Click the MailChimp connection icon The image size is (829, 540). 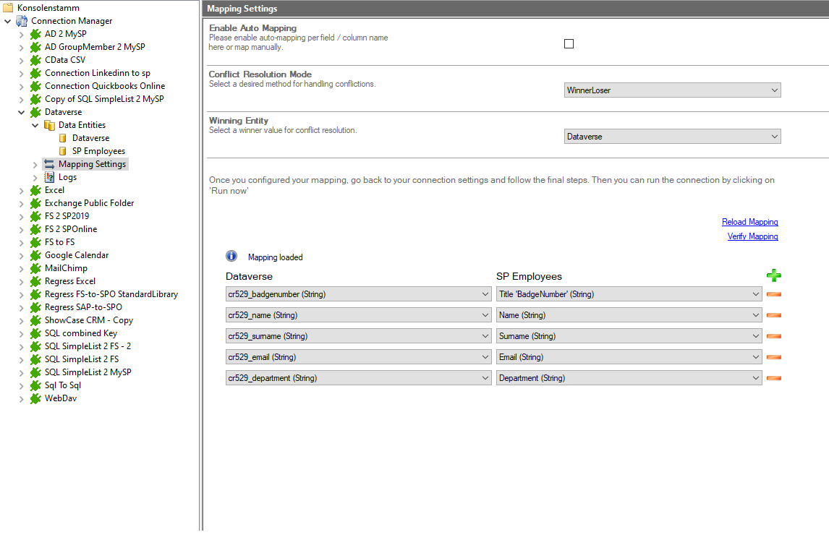pos(35,268)
